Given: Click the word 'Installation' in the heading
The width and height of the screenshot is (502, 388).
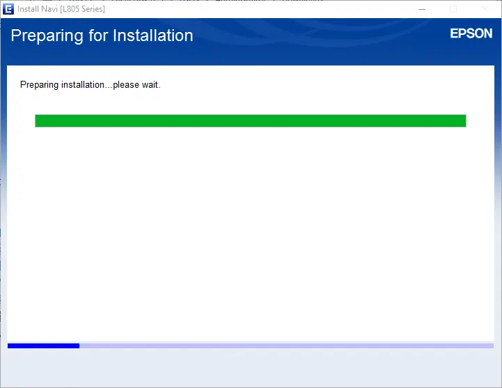Looking at the screenshot, I should pos(148,36).
